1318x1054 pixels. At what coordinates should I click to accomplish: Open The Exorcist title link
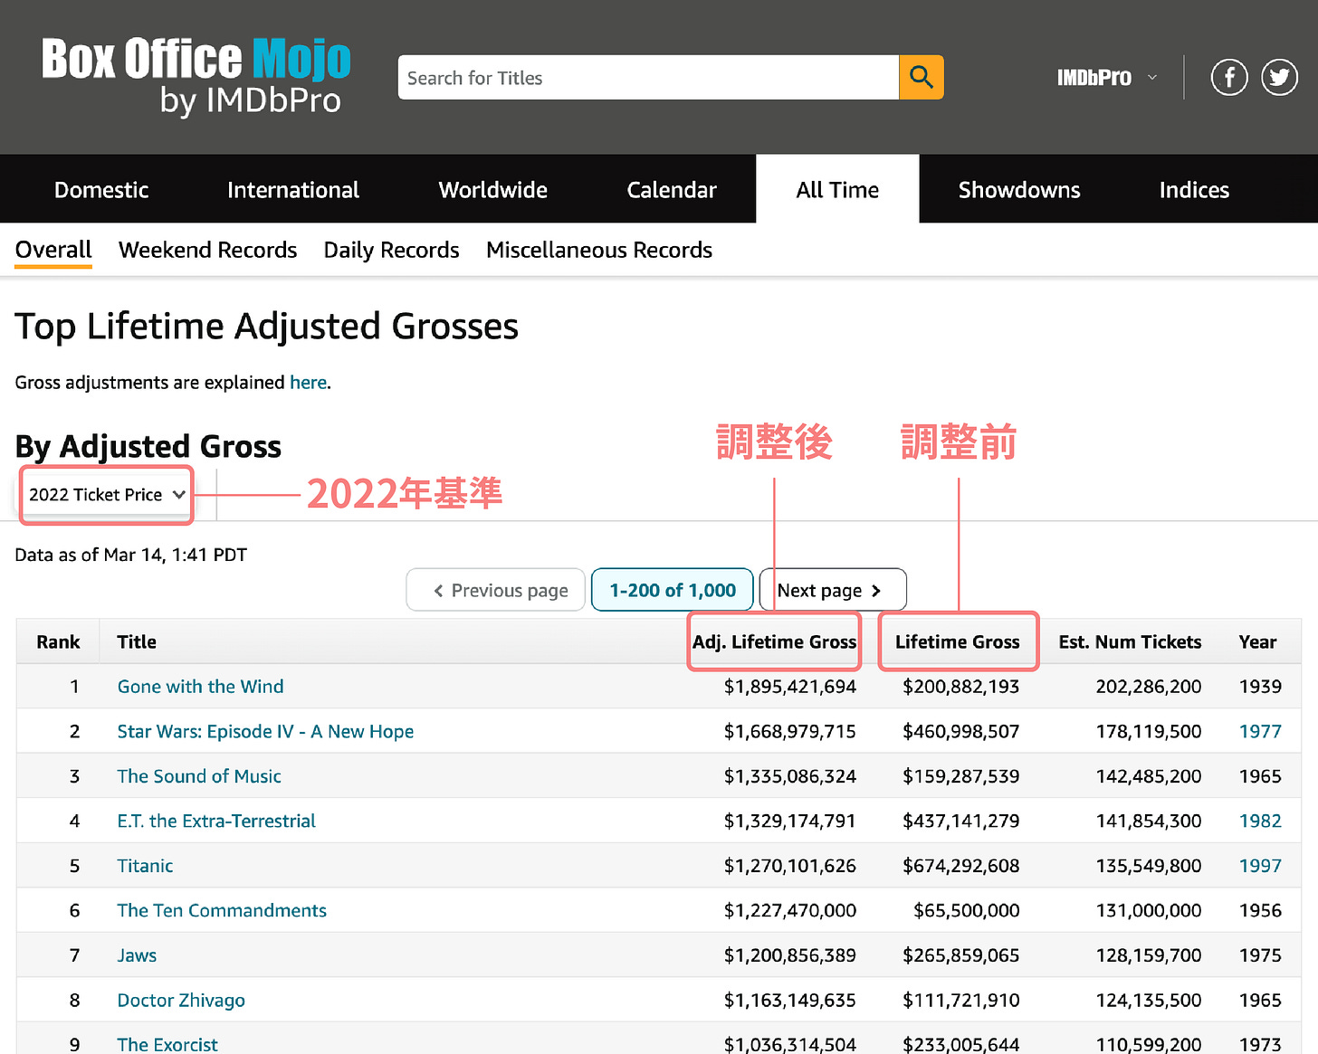(167, 1044)
